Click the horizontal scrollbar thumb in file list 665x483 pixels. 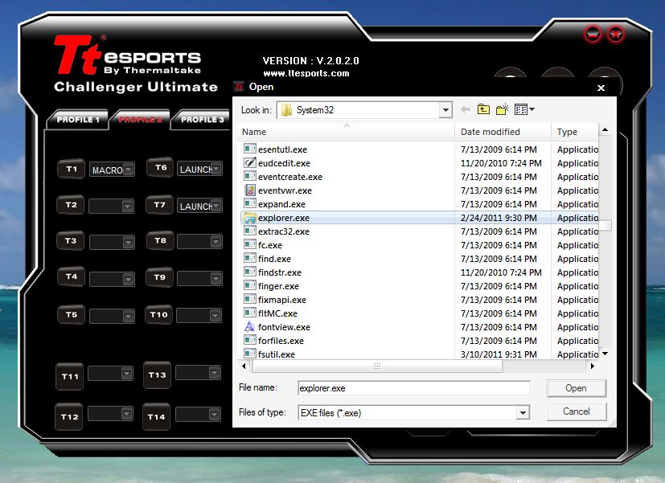377,366
